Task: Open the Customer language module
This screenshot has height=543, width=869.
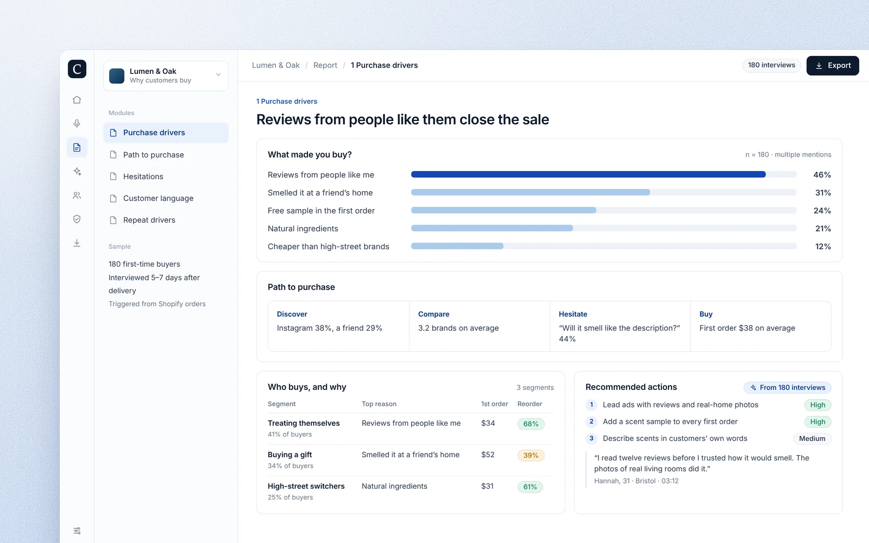Action: [166, 198]
